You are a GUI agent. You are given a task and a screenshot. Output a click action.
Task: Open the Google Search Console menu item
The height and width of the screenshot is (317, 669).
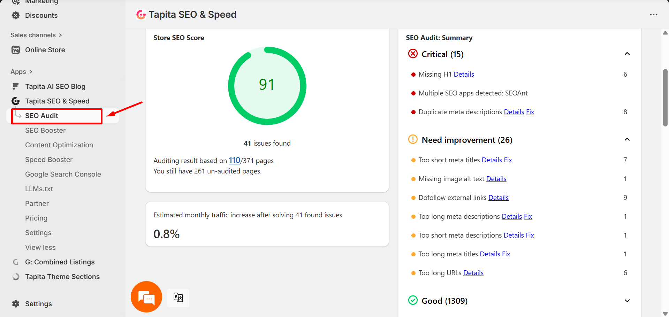[63, 174]
